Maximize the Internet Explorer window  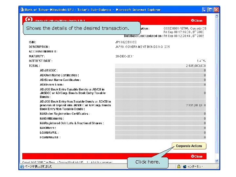210,10
